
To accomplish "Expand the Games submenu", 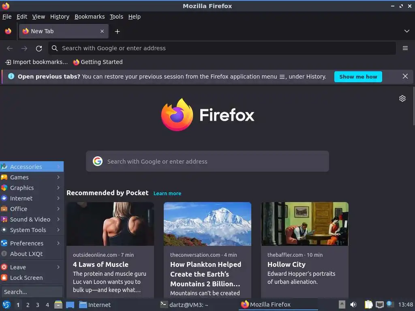I will (x=32, y=177).
